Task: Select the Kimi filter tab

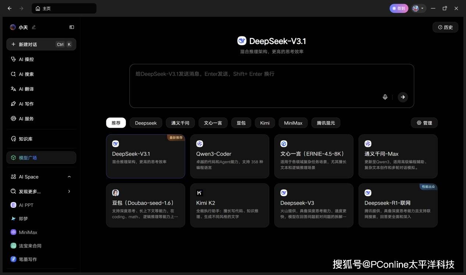Action: coord(265,123)
